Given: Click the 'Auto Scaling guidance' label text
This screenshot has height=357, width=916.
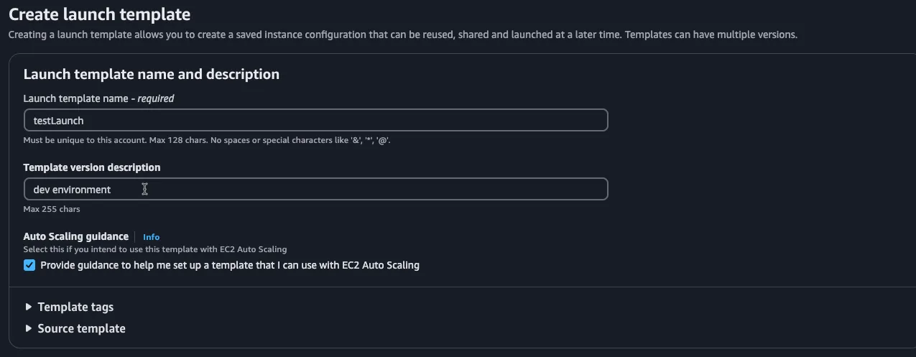Looking at the screenshot, I should (x=75, y=236).
